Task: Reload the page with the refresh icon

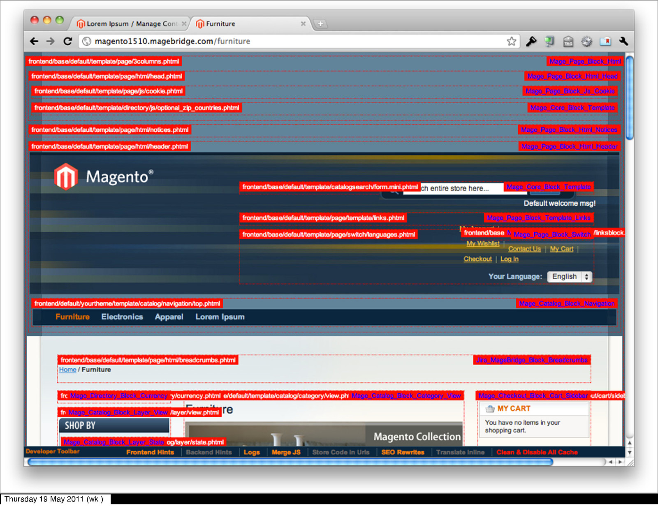Action: pyautogui.click(x=68, y=41)
